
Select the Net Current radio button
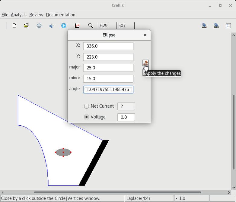[x=87, y=106]
